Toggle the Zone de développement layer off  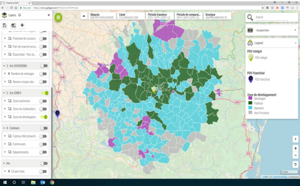click(x=44, y=117)
